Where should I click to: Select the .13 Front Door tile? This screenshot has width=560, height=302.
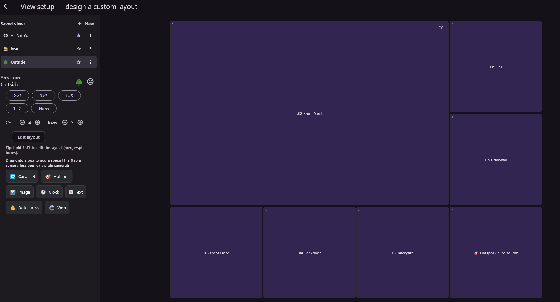(216, 253)
